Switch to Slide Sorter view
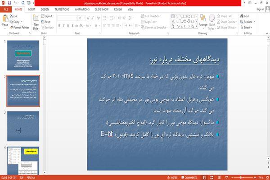 click(212, 178)
